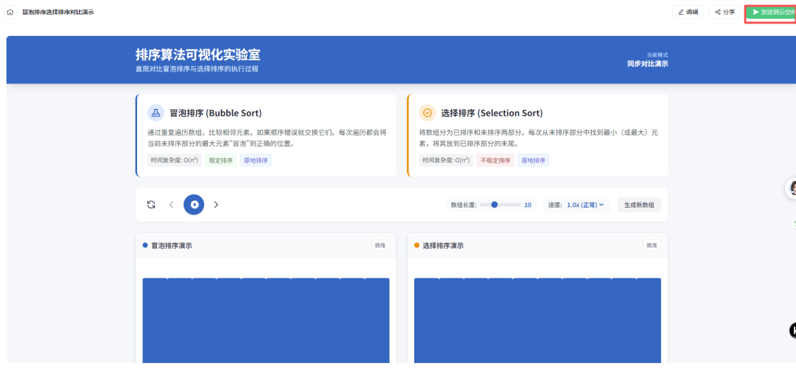This screenshot has width=796, height=372.
Task: Click the 生成新数组 button
Action: 639,205
